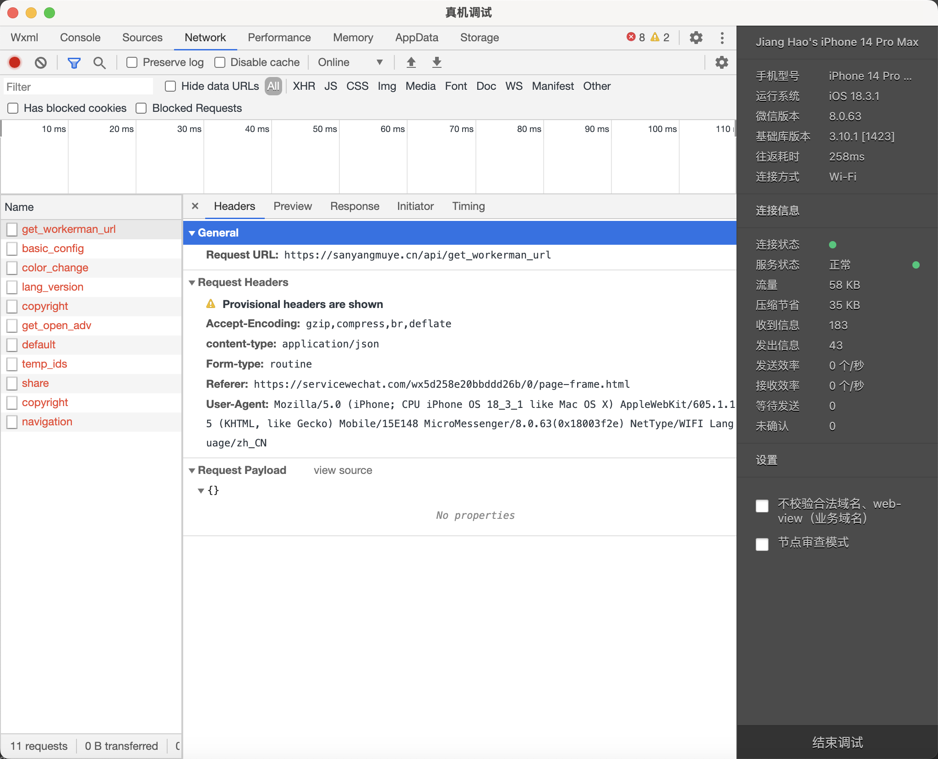
Task: Click the export HAR download arrow icon
Action: (437, 62)
